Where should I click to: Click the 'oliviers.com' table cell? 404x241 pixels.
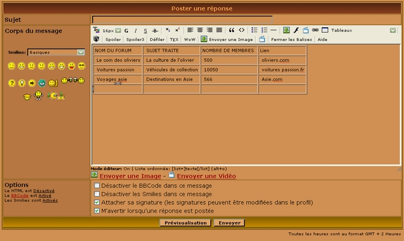pos(282,60)
